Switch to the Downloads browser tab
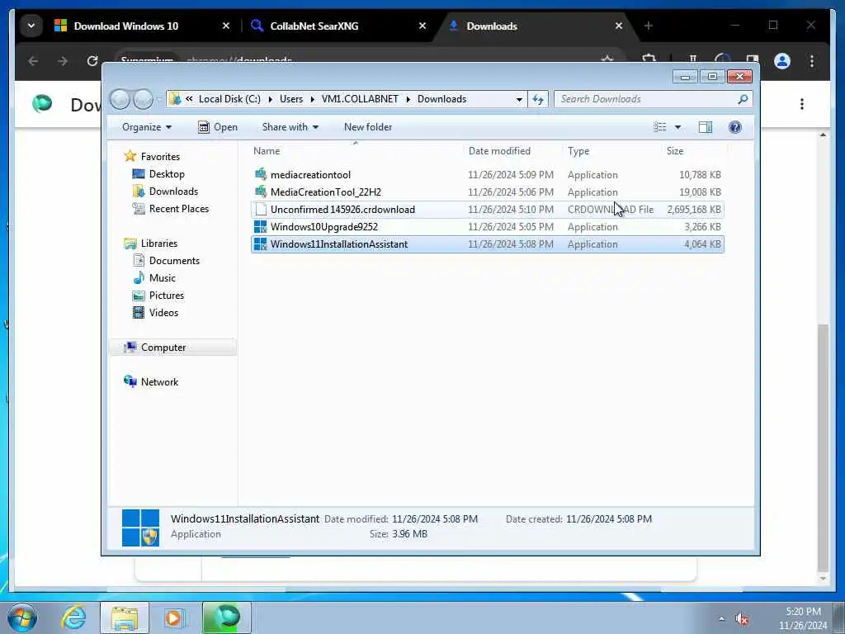 pyautogui.click(x=492, y=26)
